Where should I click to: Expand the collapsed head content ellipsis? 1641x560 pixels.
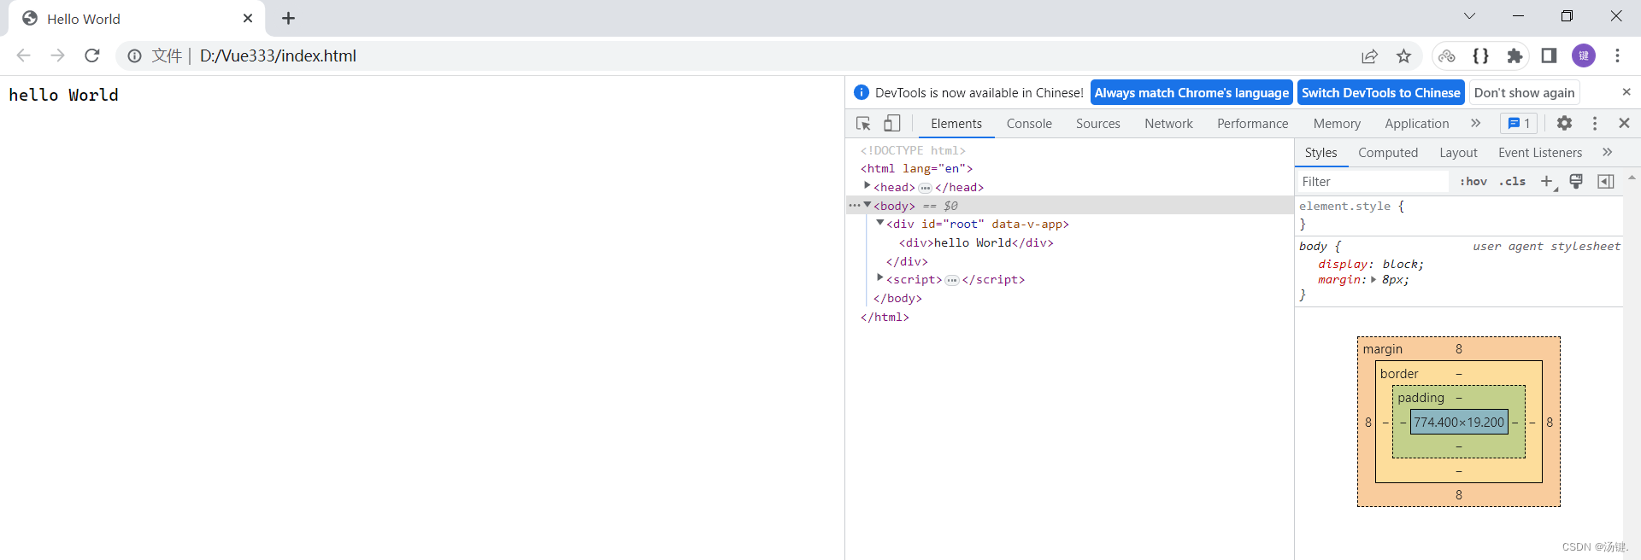(925, 188)
